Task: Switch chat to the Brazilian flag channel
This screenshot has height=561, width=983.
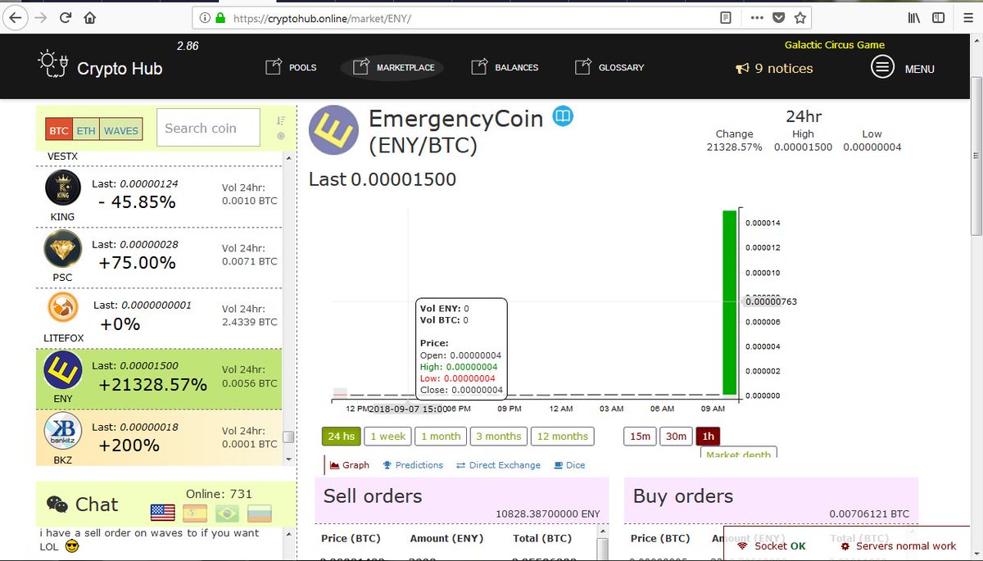Action: pos(227,513)
